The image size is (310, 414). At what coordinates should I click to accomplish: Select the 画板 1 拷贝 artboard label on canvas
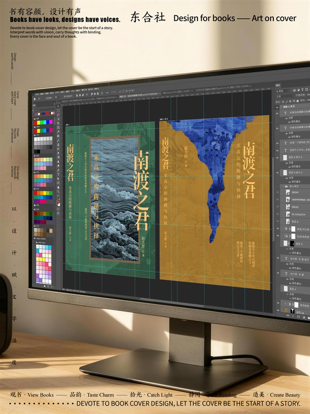(x=164, y=119)
